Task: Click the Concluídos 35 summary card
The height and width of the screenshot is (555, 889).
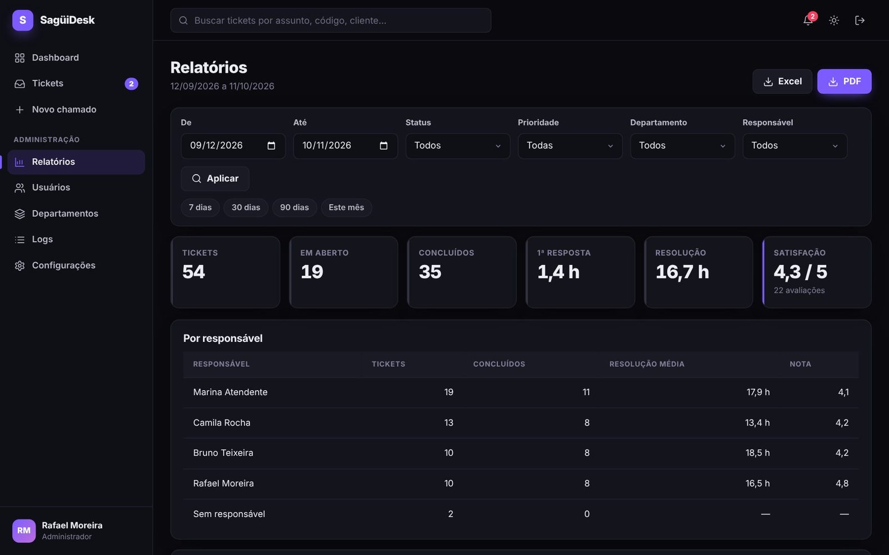Action: 462,273
